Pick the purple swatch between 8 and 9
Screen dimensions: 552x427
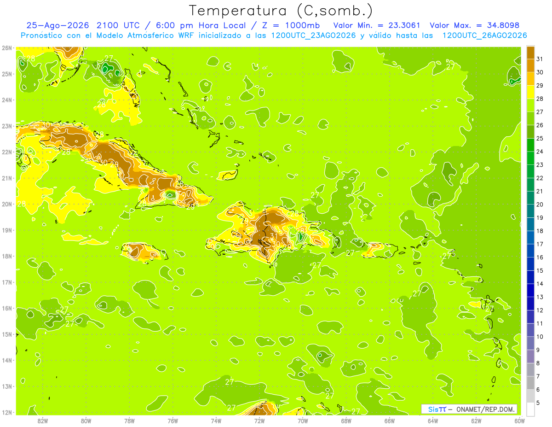[x=530, y=357]
